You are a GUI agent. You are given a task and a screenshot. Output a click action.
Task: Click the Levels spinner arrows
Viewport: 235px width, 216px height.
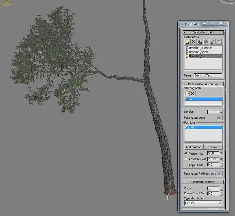click(221, 112)
